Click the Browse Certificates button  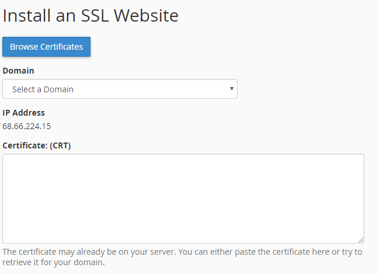point(46,47)
